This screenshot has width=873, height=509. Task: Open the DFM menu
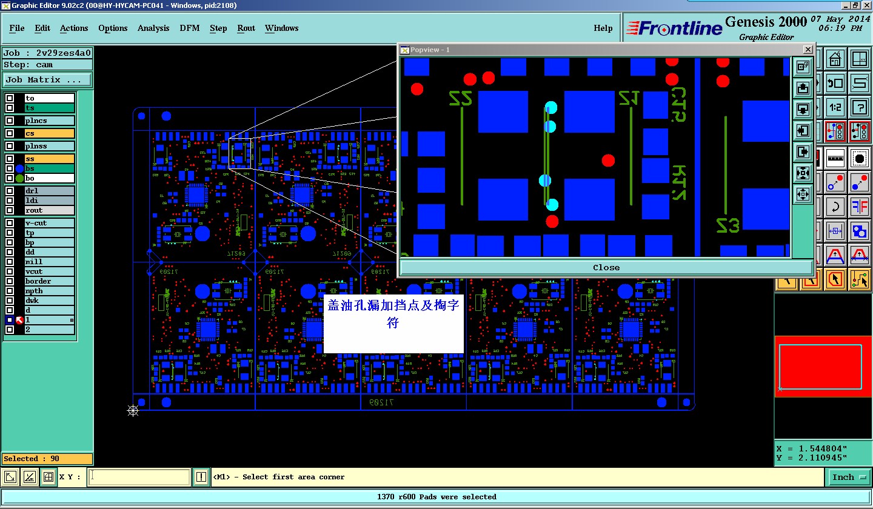pos(190,28)
